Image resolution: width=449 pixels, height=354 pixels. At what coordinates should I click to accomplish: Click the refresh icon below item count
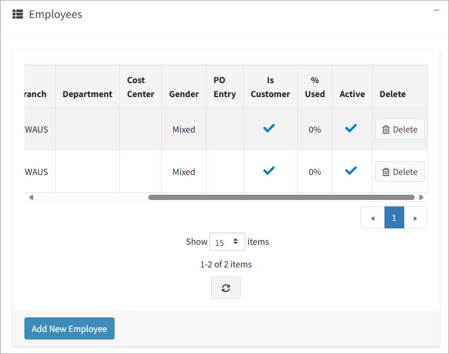click(x=226, y=288)
